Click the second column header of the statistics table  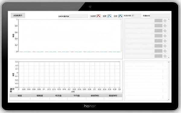[x=40, y=96]
